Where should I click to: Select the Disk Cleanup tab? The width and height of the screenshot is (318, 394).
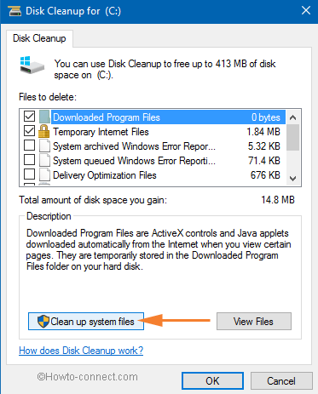pos(39,38)
